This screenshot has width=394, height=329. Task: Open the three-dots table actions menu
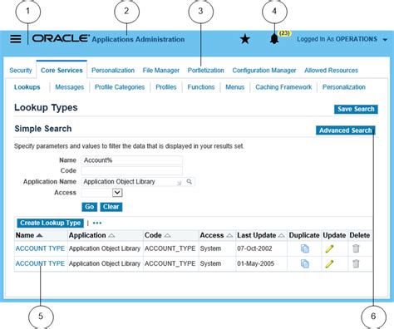tap(97, 223)
